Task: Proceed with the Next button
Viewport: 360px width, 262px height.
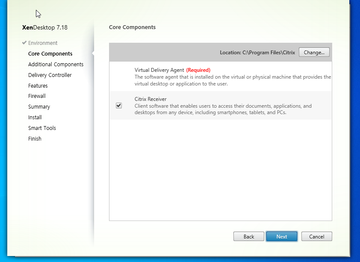Action: point(282,236)
